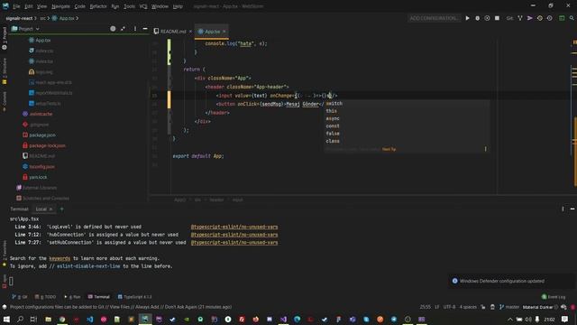Close the App.tsx editor tab
Screen dimensions: 577x325
[224, 32]
